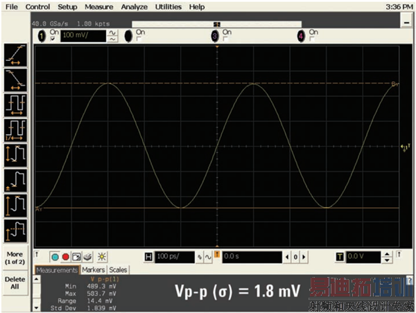Switch to the Scales tab
The image size is (416, 313).
pos(118,270)
